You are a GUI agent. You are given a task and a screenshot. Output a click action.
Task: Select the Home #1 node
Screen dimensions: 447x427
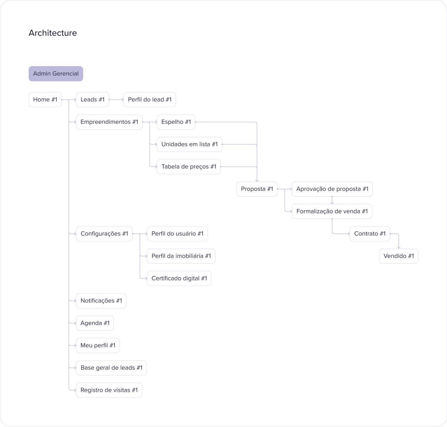(x=45, y=100)
